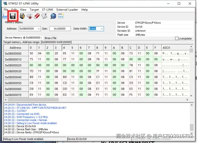The image size is (197, 143).
Task: Select row address 0x08000010
Action: pyautogui.click(x=16, y=59)
